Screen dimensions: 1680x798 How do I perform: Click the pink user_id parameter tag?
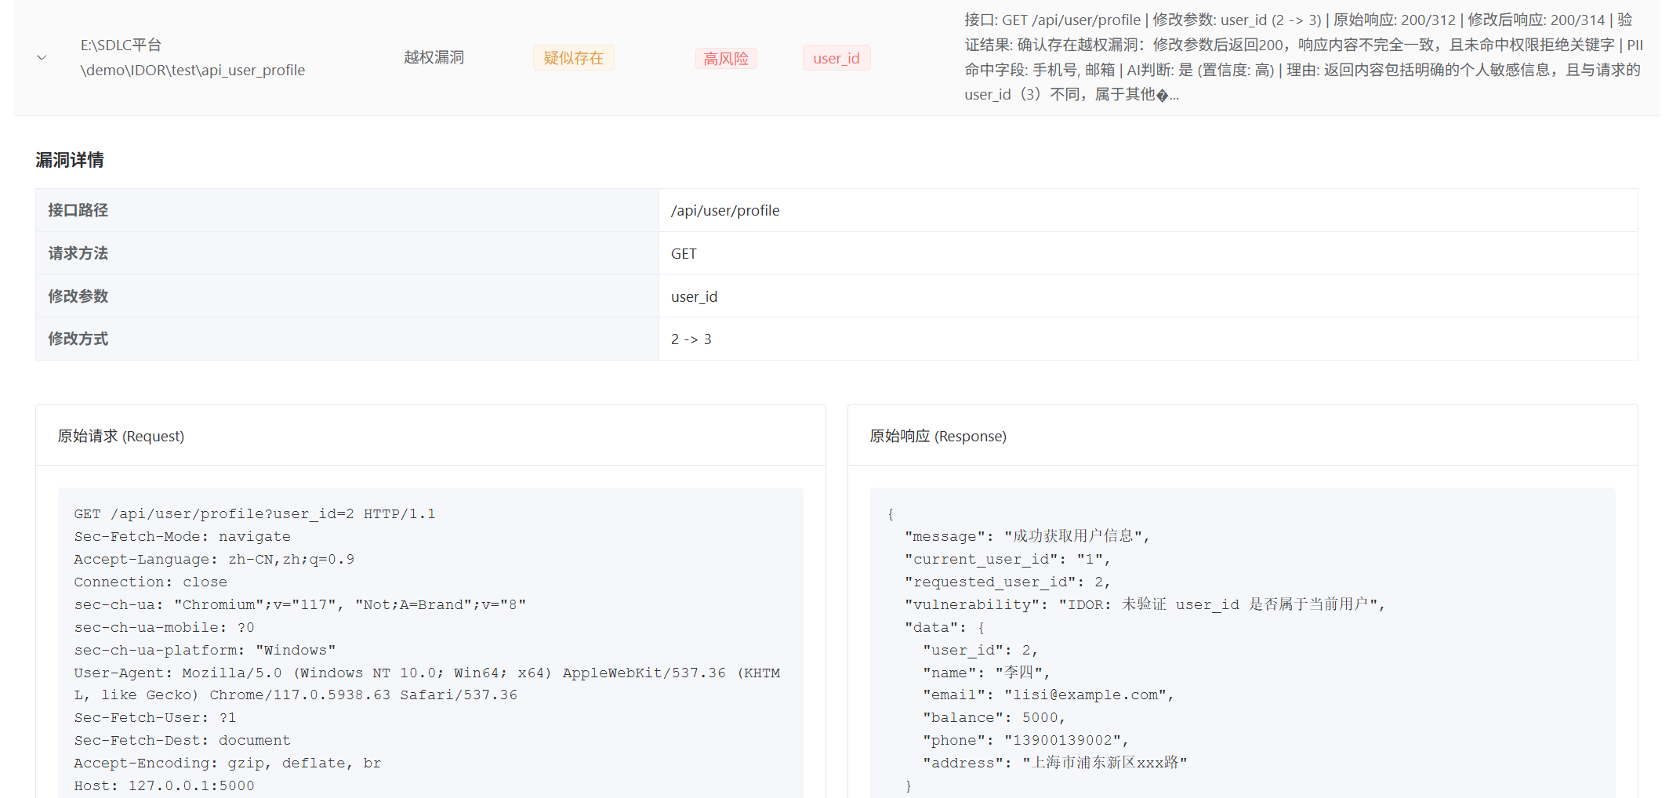click(x=836, y=59)
